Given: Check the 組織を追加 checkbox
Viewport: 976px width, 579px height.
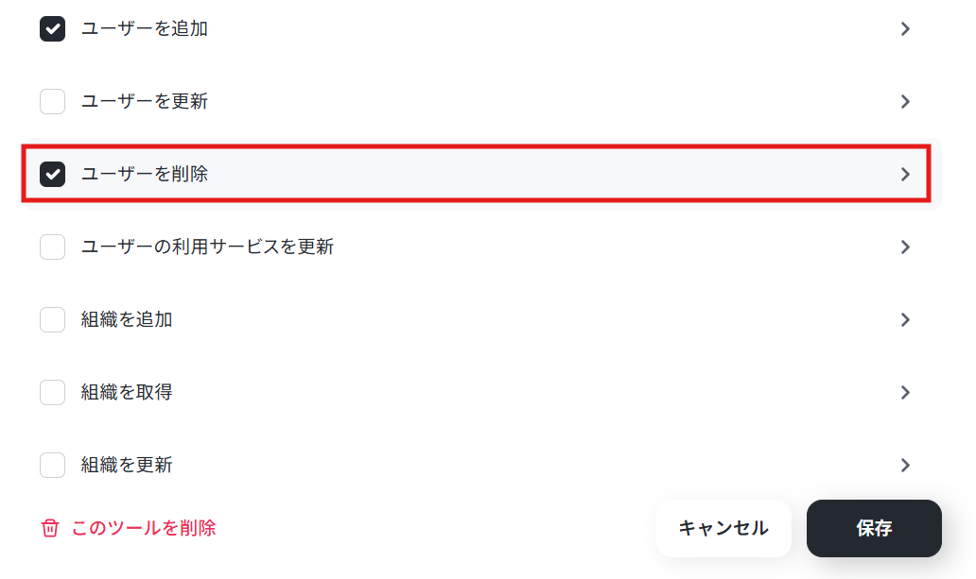Looking at the screenshot, I should pyautogui.click(x=52, y=319).
